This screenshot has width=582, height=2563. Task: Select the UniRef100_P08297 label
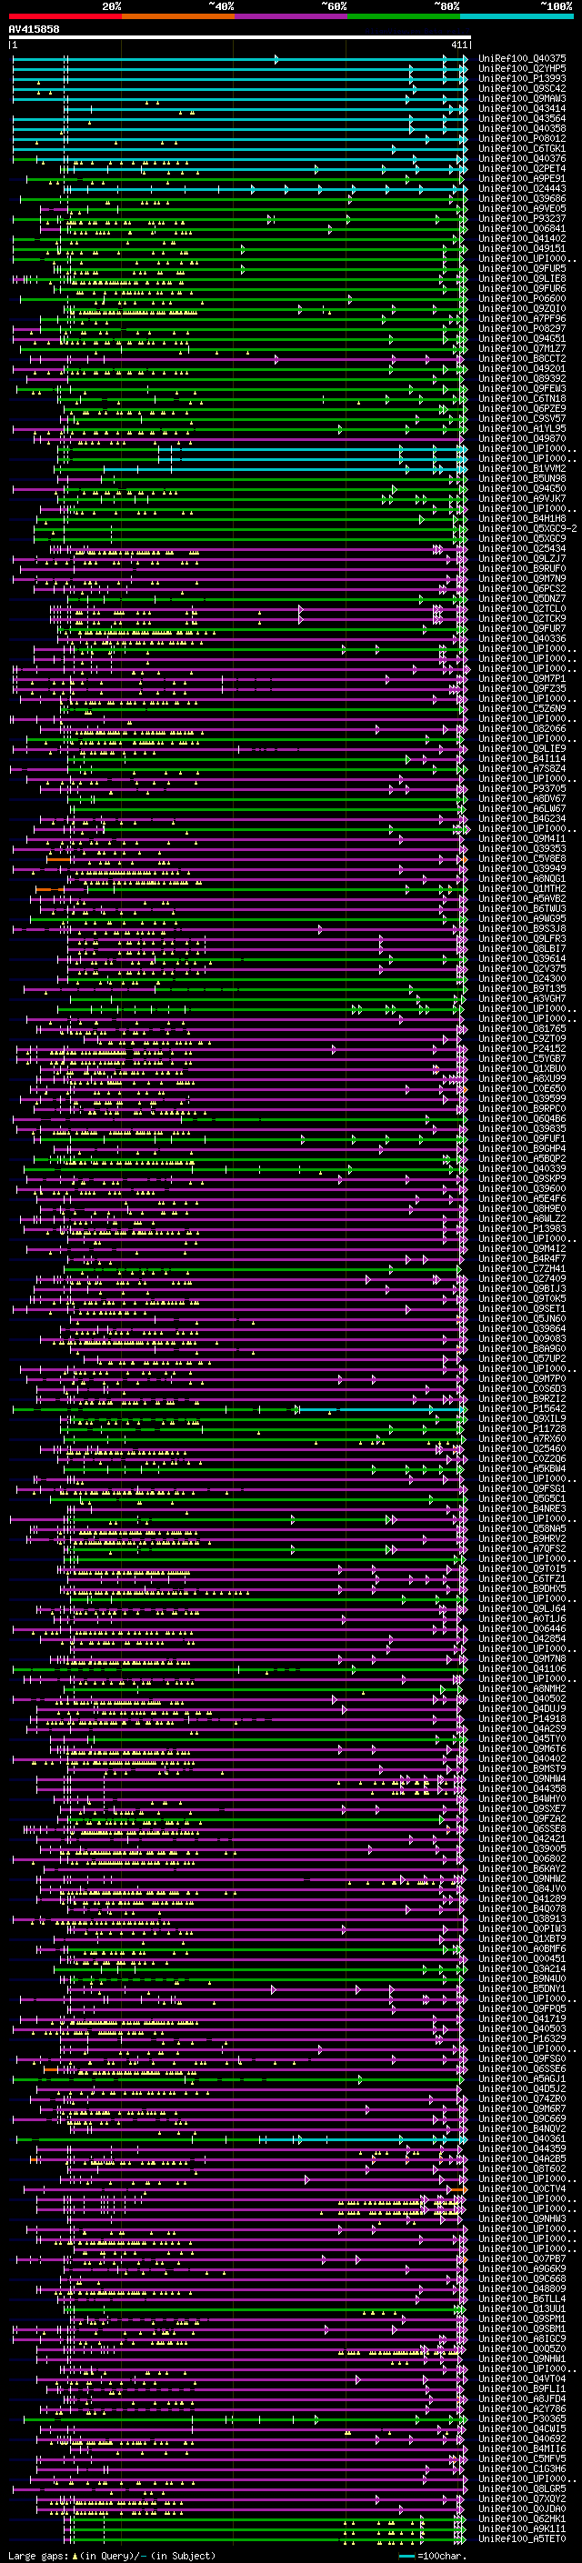pyautogui.click(x=522, y=328)
